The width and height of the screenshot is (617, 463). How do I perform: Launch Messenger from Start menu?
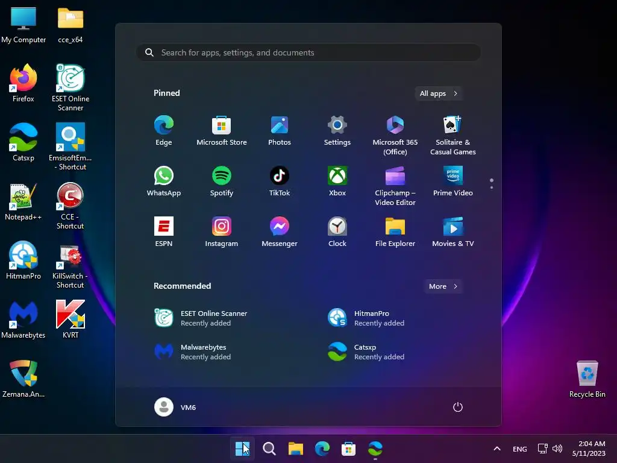click(x=280, y=232)
